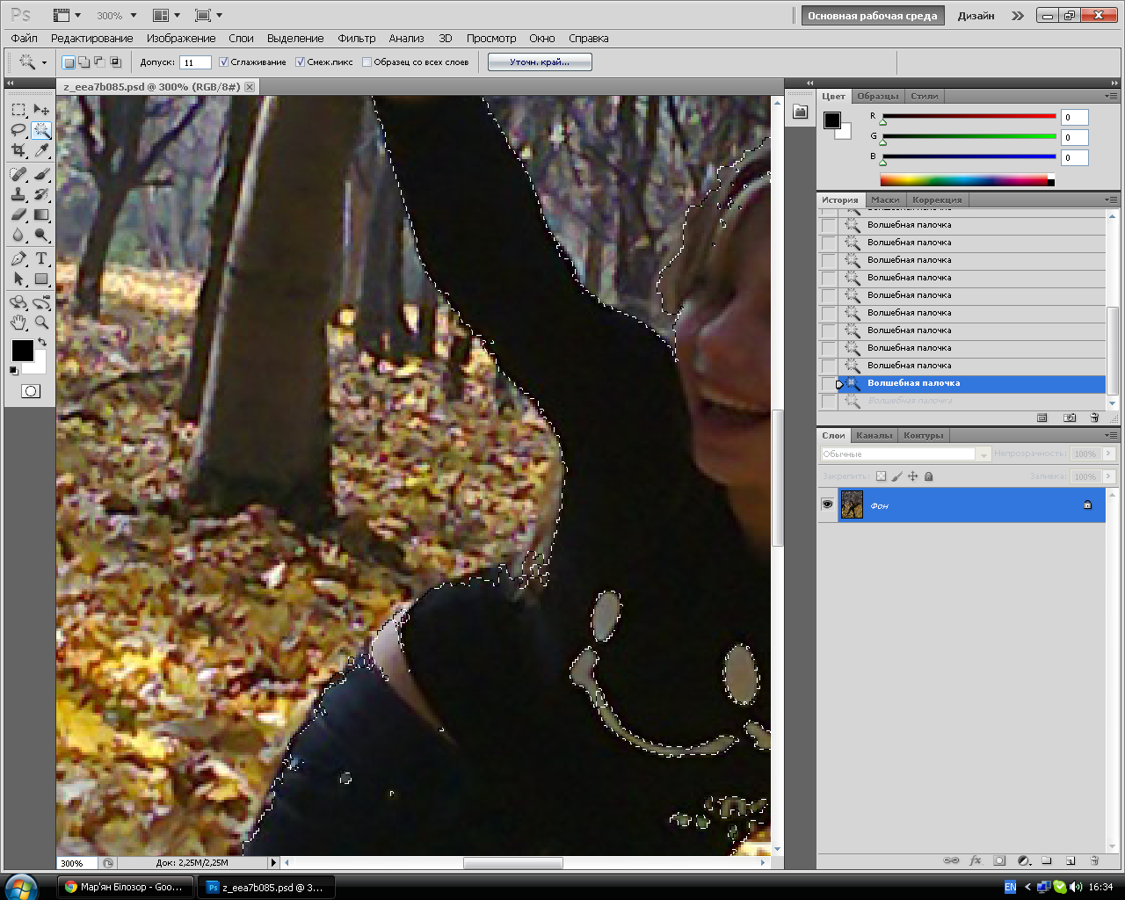Select the 3D Camera Rotate tool
The image size is (1125, 900).
coord(41,302)
